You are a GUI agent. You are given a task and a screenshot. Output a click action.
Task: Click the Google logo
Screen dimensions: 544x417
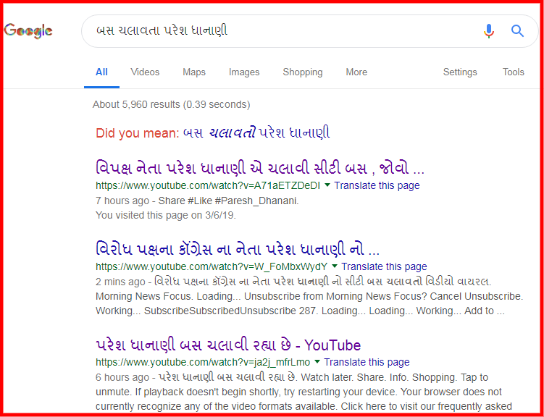click(28, 31)
